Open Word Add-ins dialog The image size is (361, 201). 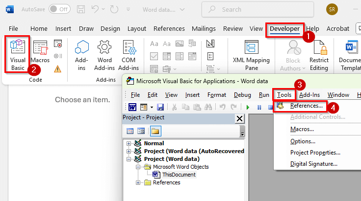point(104,55)
